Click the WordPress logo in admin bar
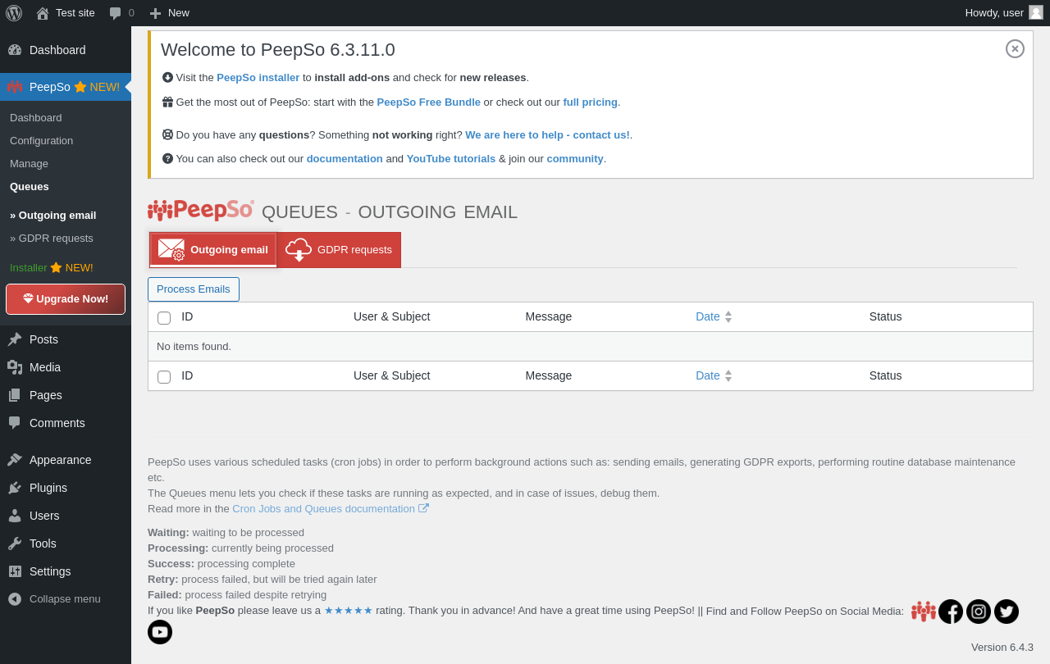This screenshot has height=664, width=1050. click(14, 12)
